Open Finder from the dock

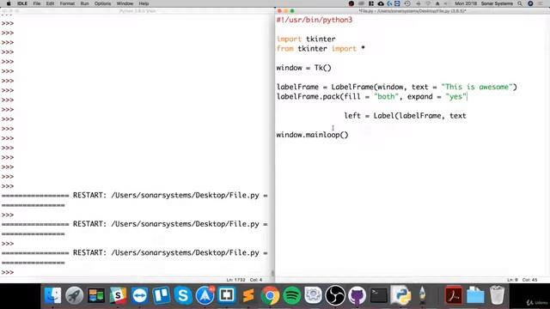[52, 295]
